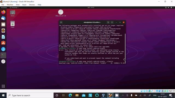Open Task View in taskbar
The height and width of the screenshot is (98, 175).
tap(63, 95)
